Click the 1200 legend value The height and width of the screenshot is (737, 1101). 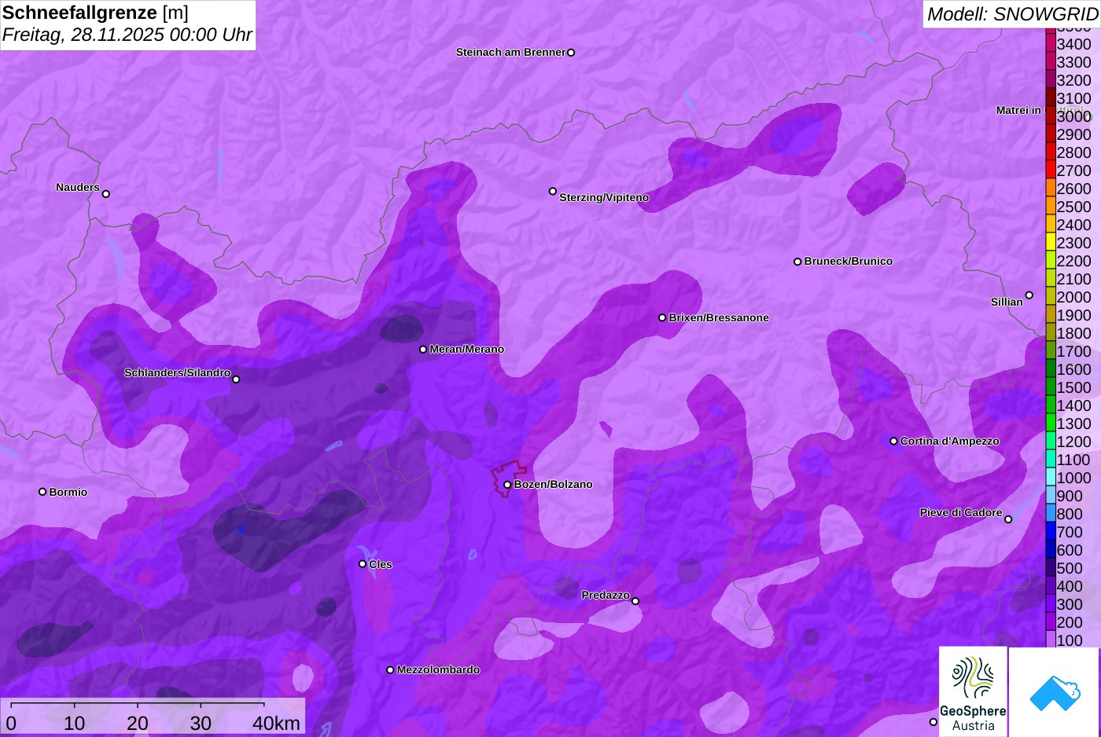click(x=1073, y=442)
